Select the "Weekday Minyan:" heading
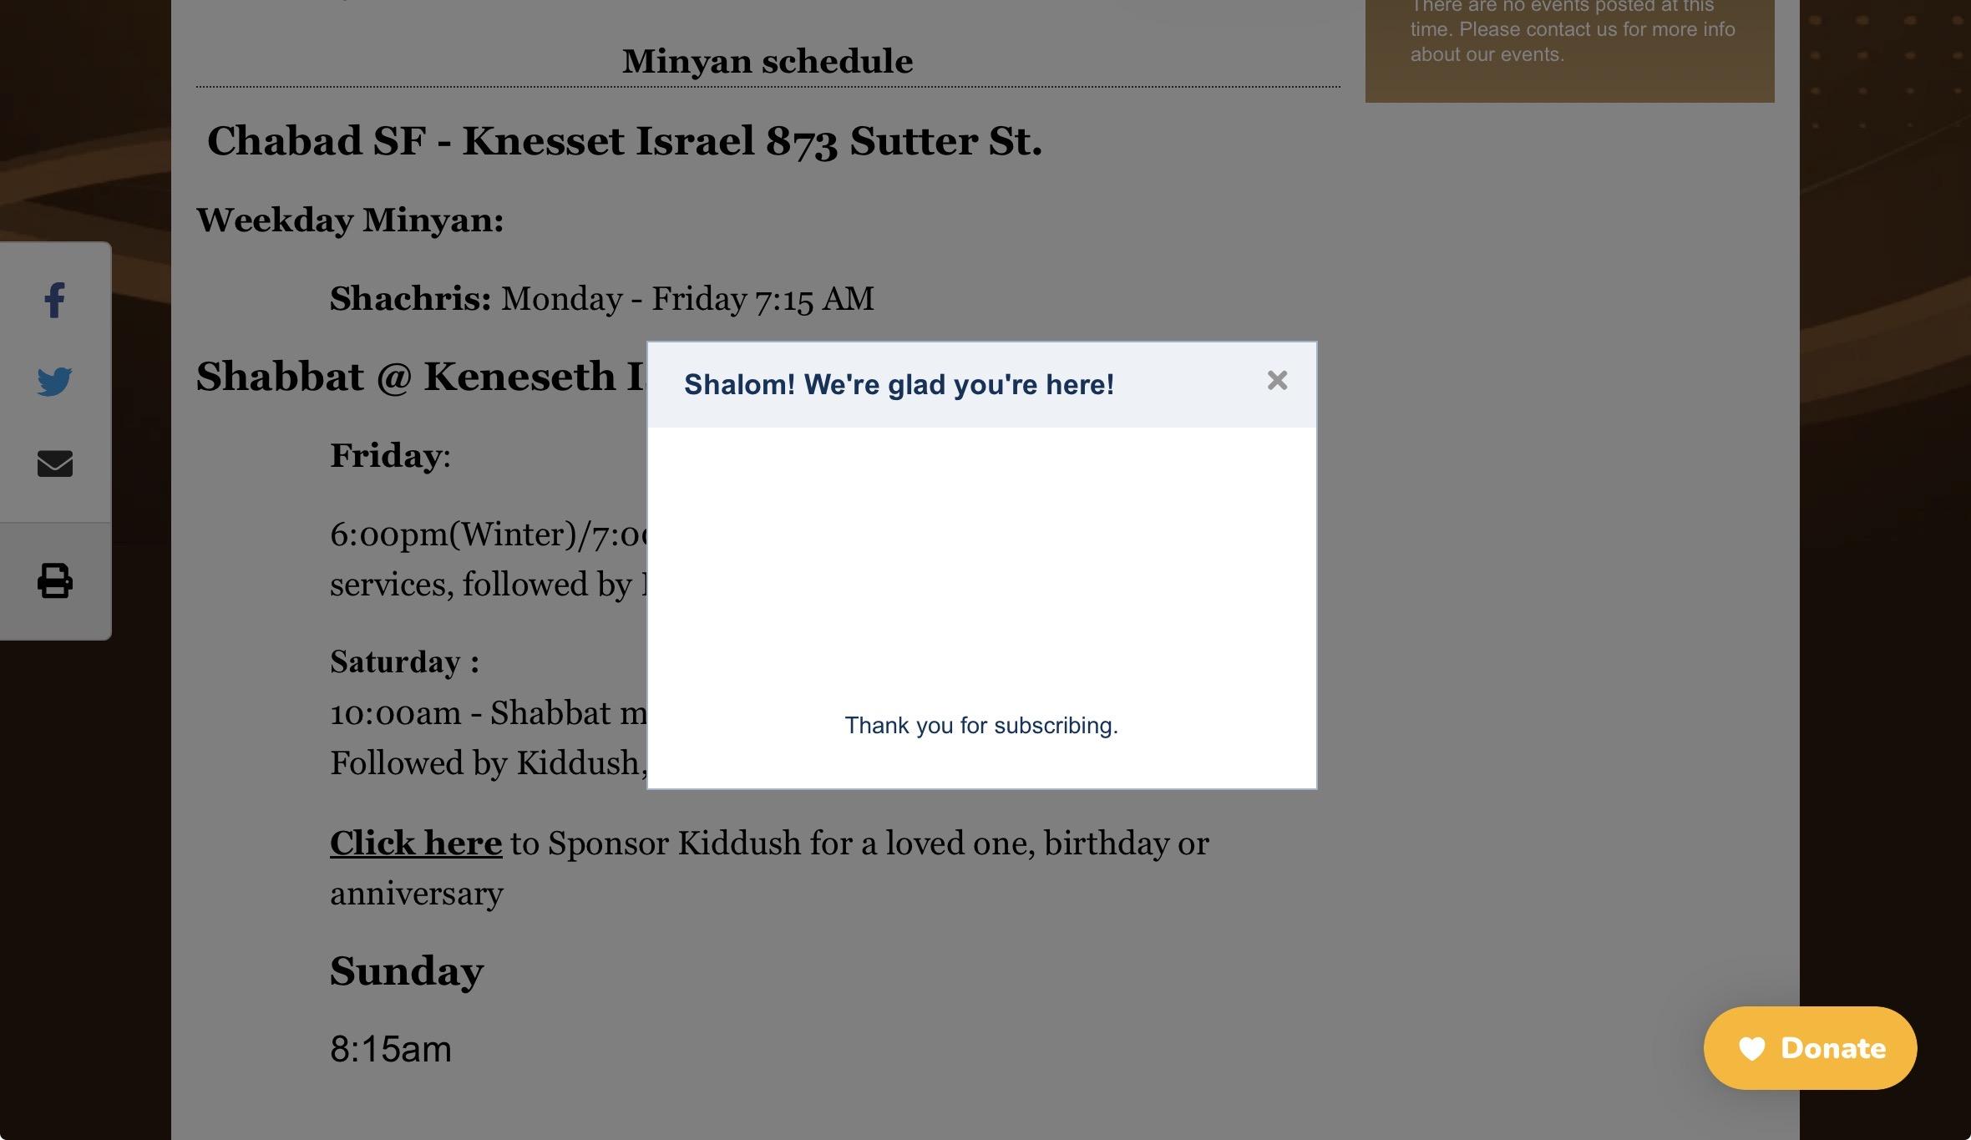 (x=350, y=220)
